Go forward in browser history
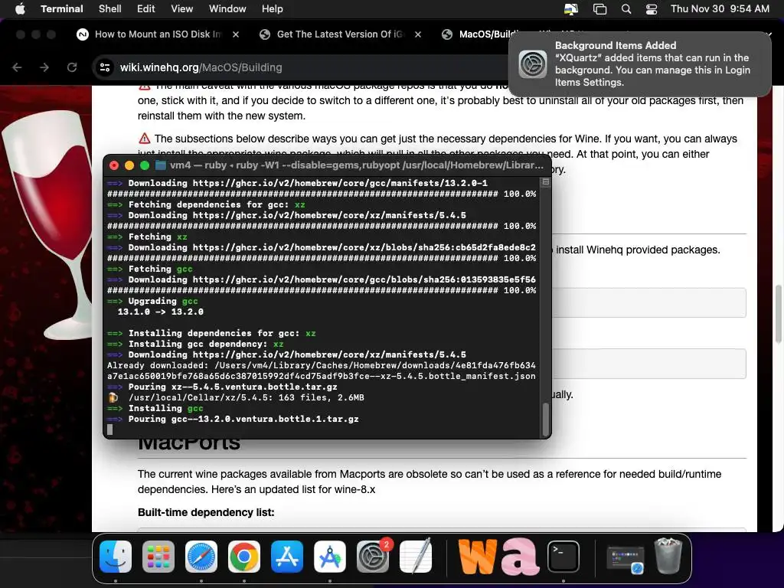This screenshot has width=784, height=588. point(44,67)
